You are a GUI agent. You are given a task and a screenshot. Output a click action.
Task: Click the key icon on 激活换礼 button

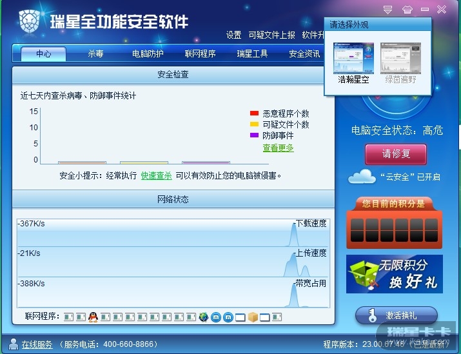pyautogui.click(x=372, y=315)
